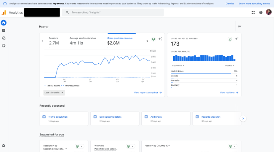The width and height of the screenshot is (274, 152).
Task: Open the Last 12 months date range dropdown
Action: 54,93
